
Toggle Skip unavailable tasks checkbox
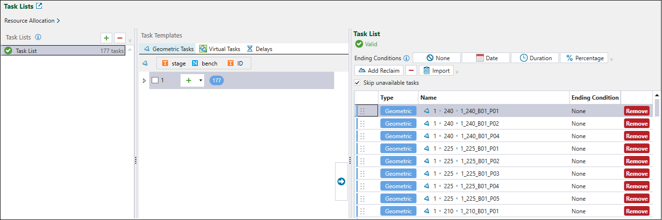[357, 83]
